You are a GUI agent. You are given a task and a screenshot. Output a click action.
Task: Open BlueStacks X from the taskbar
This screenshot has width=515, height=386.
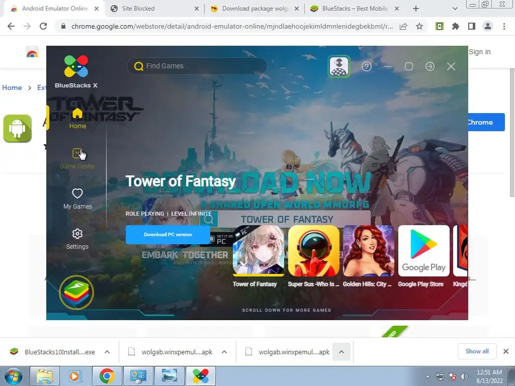(201, 376)
